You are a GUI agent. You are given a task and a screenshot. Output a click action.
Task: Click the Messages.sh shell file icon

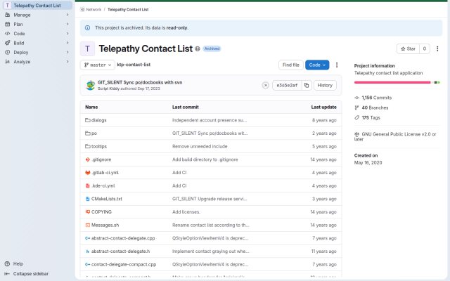pyautogui.click(x=87, y=225)
